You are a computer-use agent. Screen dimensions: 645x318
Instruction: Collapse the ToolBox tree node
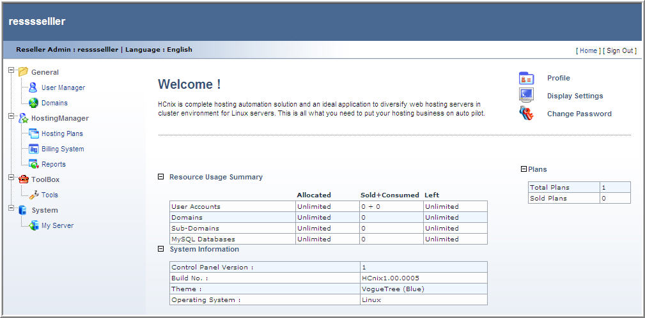click(x=11, y=178)
